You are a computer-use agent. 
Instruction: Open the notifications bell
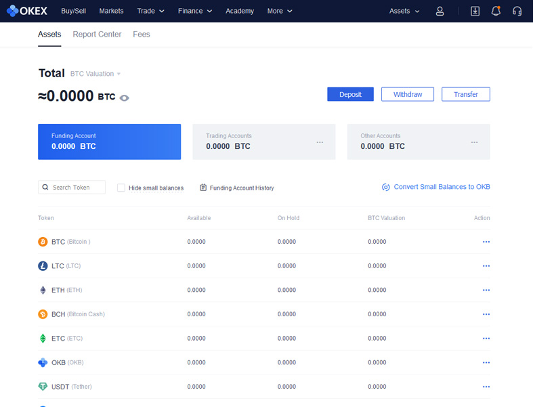pyautogui.click(x=496, y=12)
